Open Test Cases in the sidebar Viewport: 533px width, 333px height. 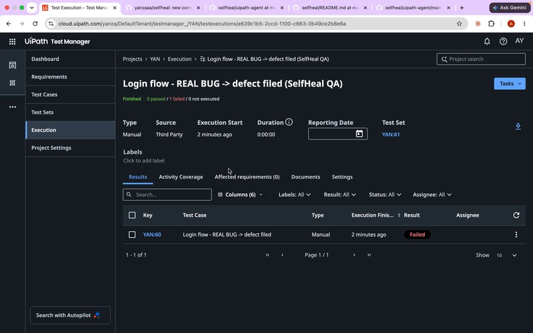pos(70,94)
